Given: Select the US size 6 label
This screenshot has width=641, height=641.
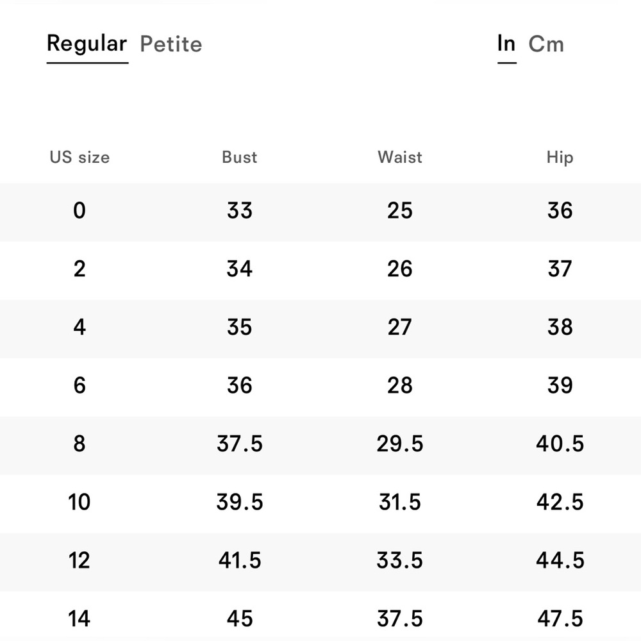Looking at the screenshot, I should coord(79,386).
